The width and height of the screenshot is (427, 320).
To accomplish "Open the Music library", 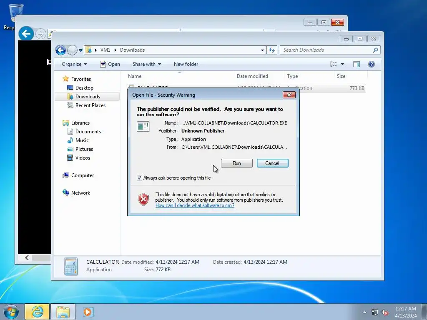I will pos(82,140).
